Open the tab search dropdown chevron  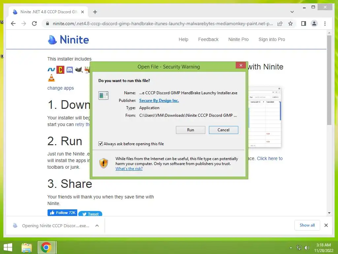tap(292, 12)
